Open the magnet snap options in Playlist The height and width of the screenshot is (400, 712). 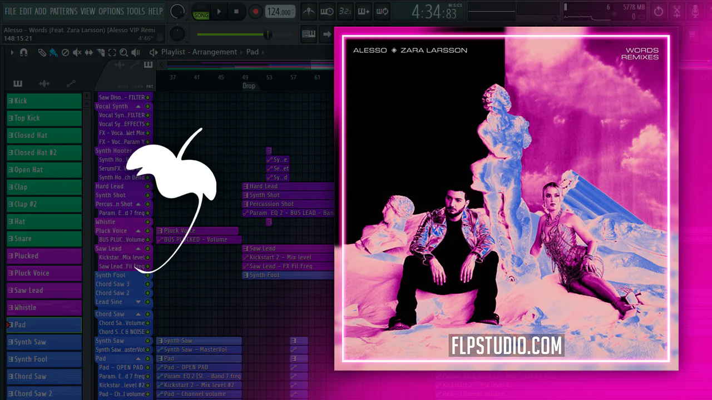tap(23, 52)
